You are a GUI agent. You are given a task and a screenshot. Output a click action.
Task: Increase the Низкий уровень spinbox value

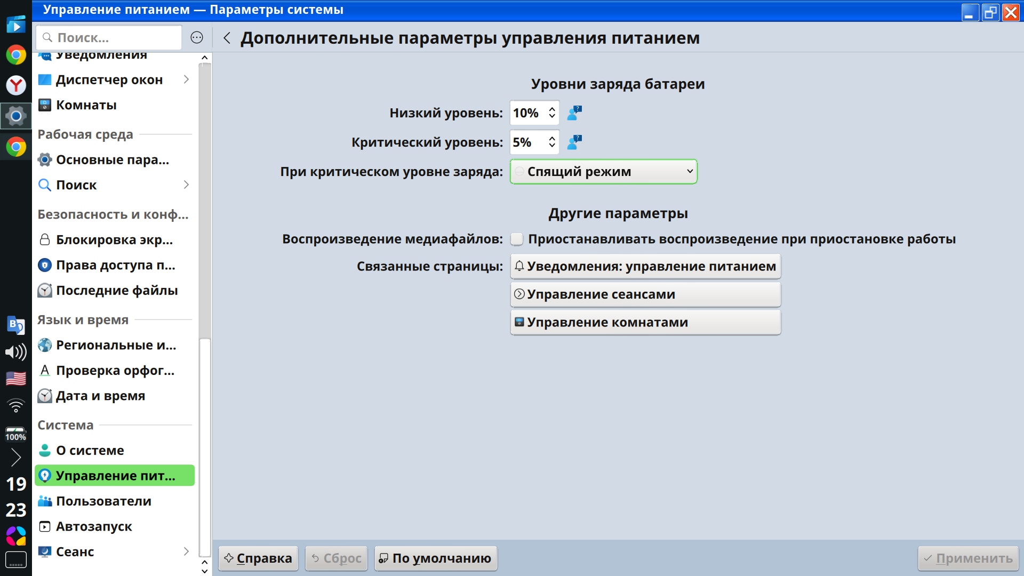(x=552, y=109)
